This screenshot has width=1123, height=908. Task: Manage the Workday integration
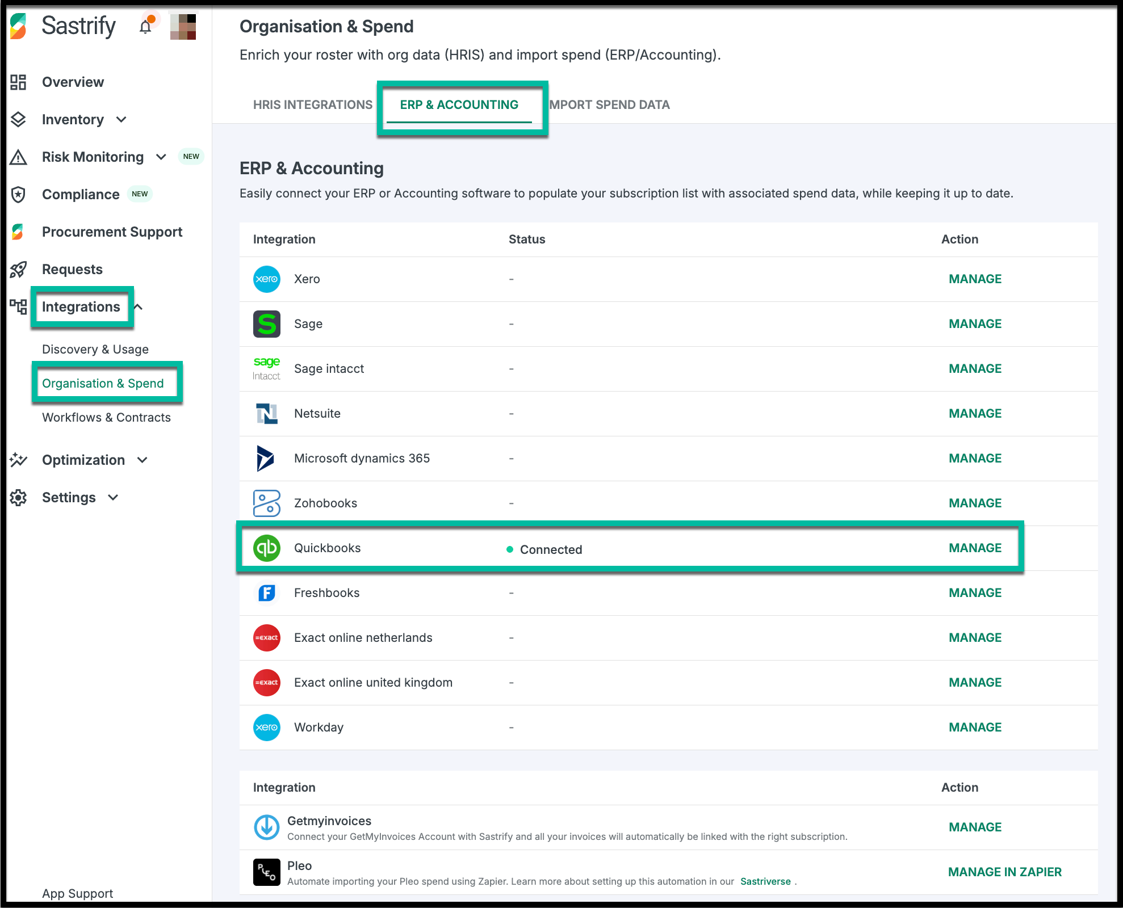pos(975,728)
